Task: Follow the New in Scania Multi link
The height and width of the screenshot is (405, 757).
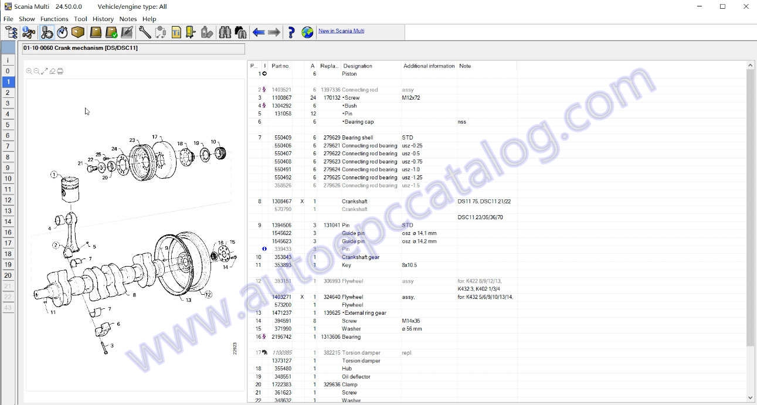Action: click(341, 31)
